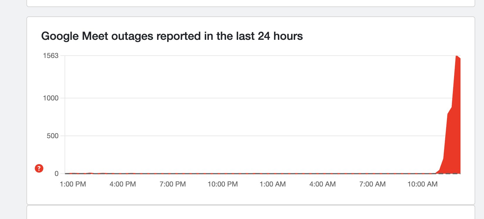Select the 1:00 AM time label

point(273,184)
